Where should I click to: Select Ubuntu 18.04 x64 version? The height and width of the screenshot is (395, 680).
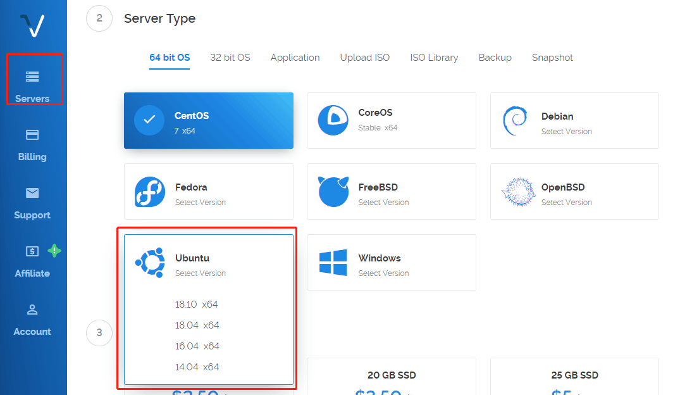pos(197,325)
